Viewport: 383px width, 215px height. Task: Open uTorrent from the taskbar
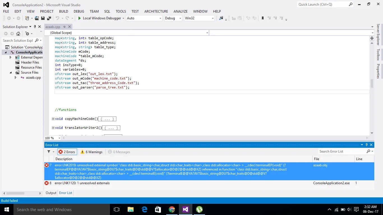199,209
